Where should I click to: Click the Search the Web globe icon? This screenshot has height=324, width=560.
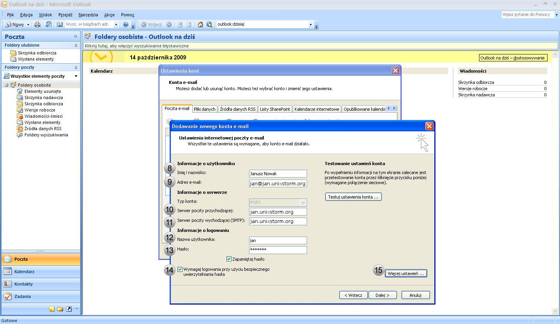(x=209, y=24)
